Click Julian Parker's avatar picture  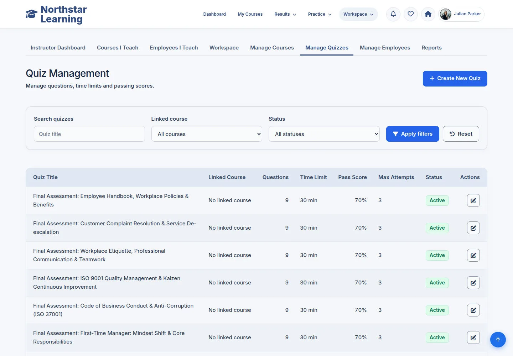tap(446, 14)
